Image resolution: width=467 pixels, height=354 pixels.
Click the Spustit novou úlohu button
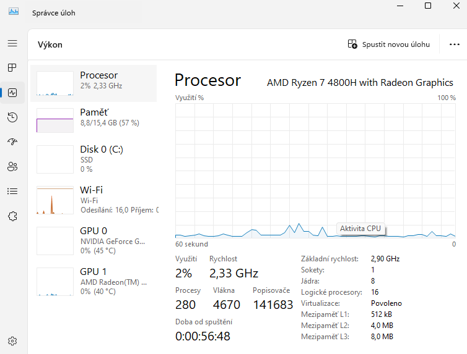[x=388, y=44]
